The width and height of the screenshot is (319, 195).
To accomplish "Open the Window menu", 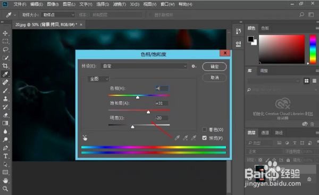I will pyautogui.click(x=167, y=4).
